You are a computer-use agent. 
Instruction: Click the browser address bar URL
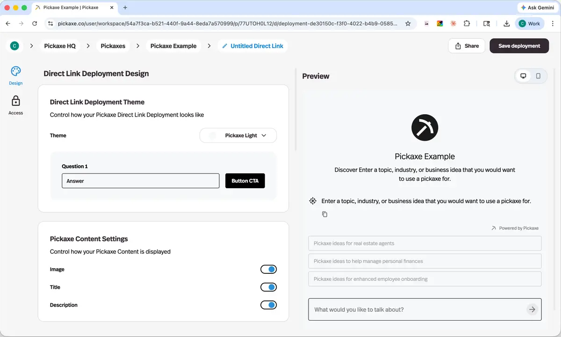228,23
